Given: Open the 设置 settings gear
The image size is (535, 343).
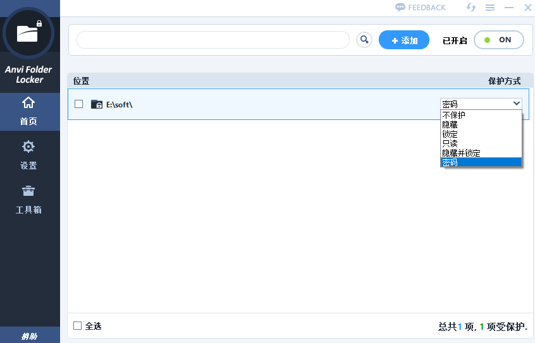Looking at the screenshot, I should (28, 154).
